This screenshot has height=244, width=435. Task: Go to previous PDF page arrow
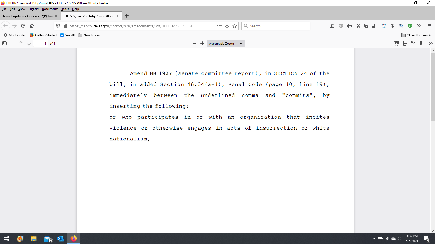point(21,43)
